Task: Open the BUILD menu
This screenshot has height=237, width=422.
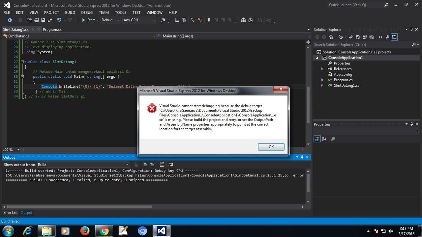Action: pos(70,13)
